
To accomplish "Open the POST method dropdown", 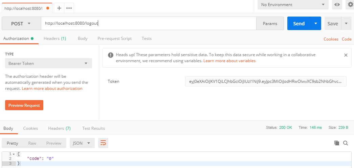I will tap(21, 23).
